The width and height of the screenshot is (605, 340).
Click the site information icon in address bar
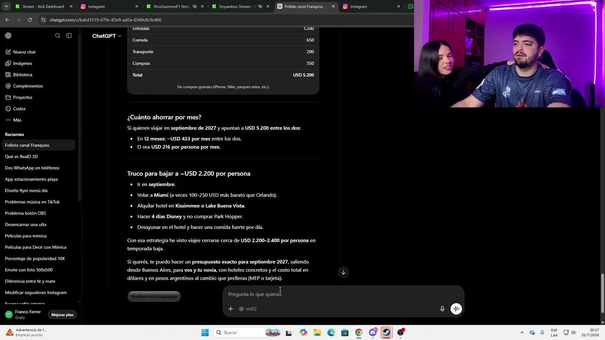point(43,20)
